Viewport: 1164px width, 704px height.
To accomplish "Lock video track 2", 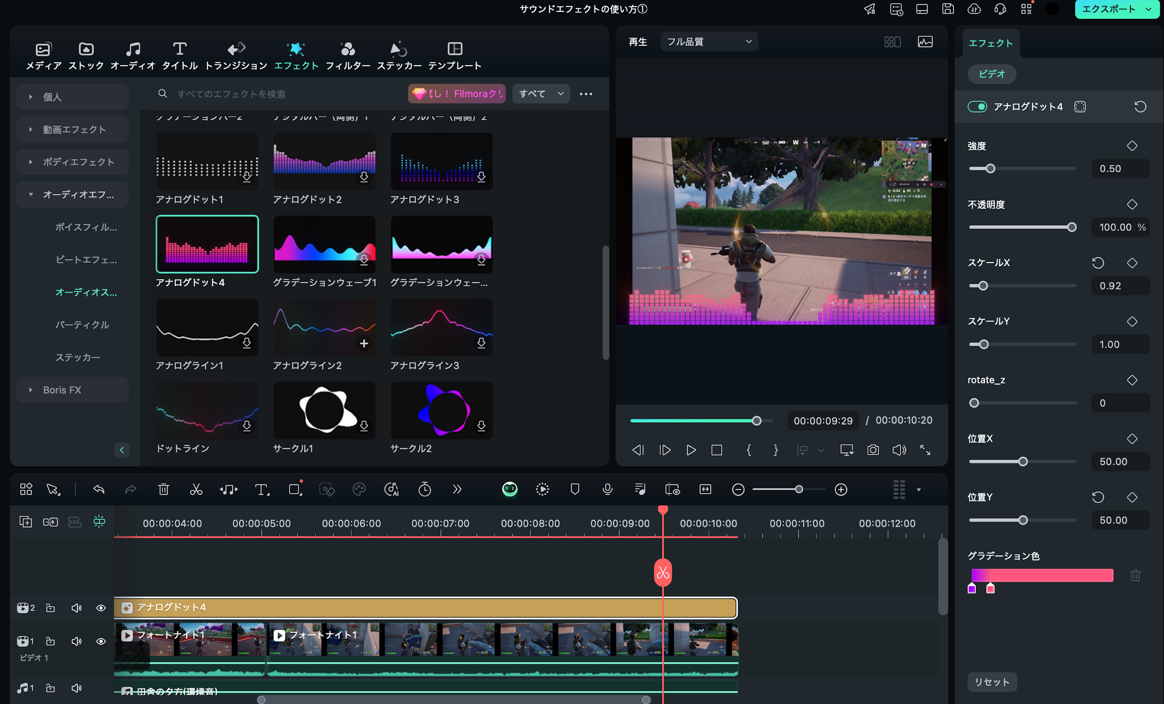I will tap(50, 608).
